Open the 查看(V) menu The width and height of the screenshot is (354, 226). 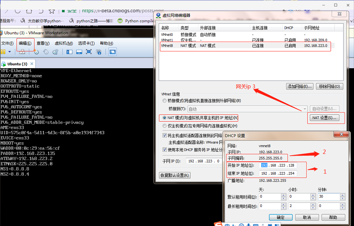43,43
